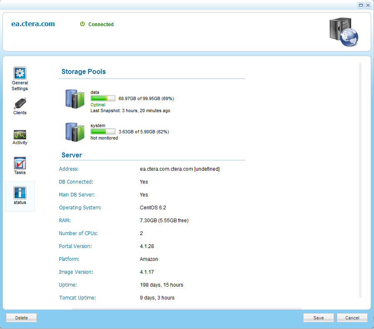Open the Clients plug icon

(x=20, y=103)
